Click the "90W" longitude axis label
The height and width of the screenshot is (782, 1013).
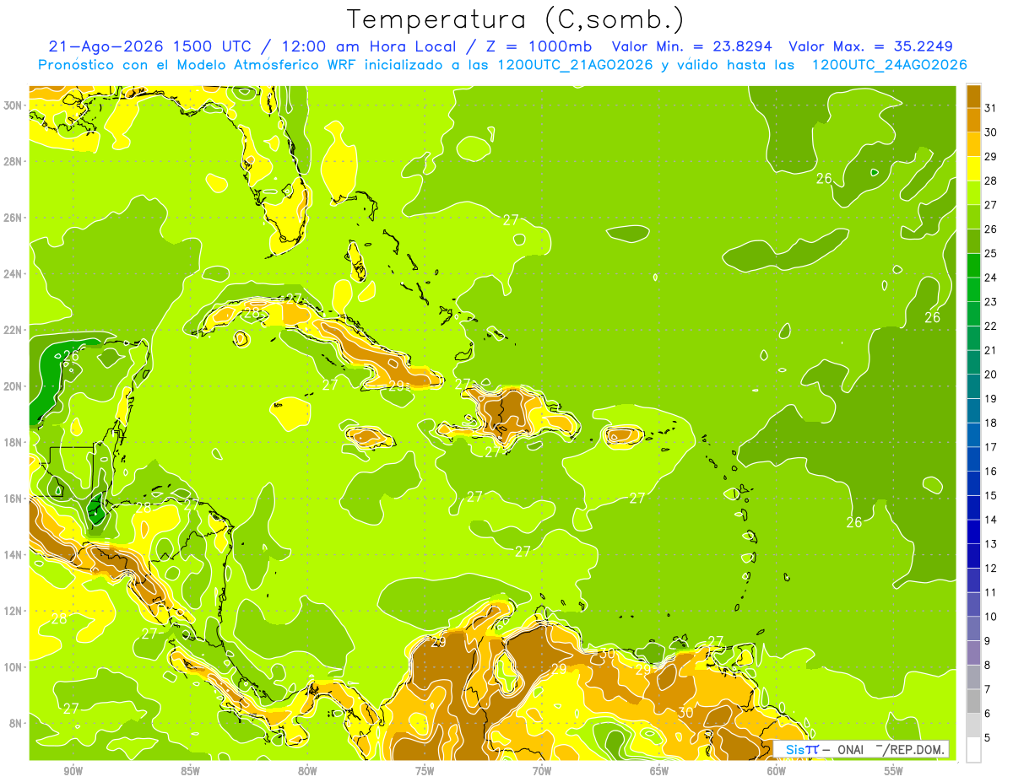pos(73,771)
